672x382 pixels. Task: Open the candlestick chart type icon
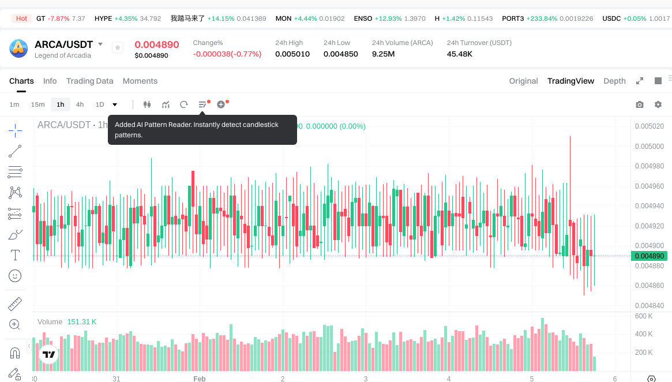147,104
